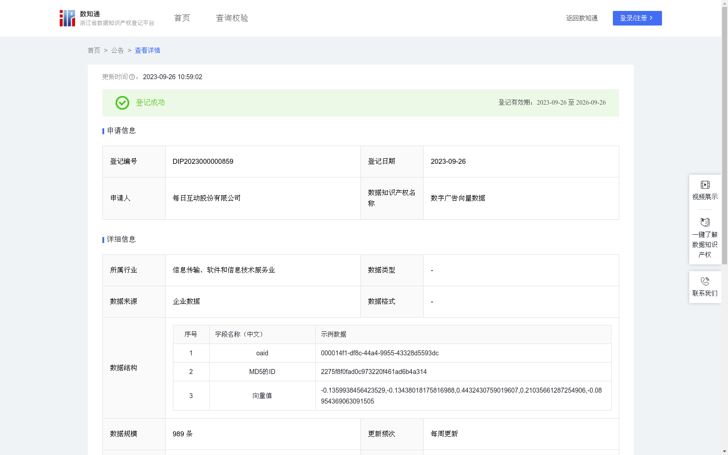Viewport: 728px width, 455px height.
Task: Click the 登记成功 status text
Action: click(x=151, y=103)
